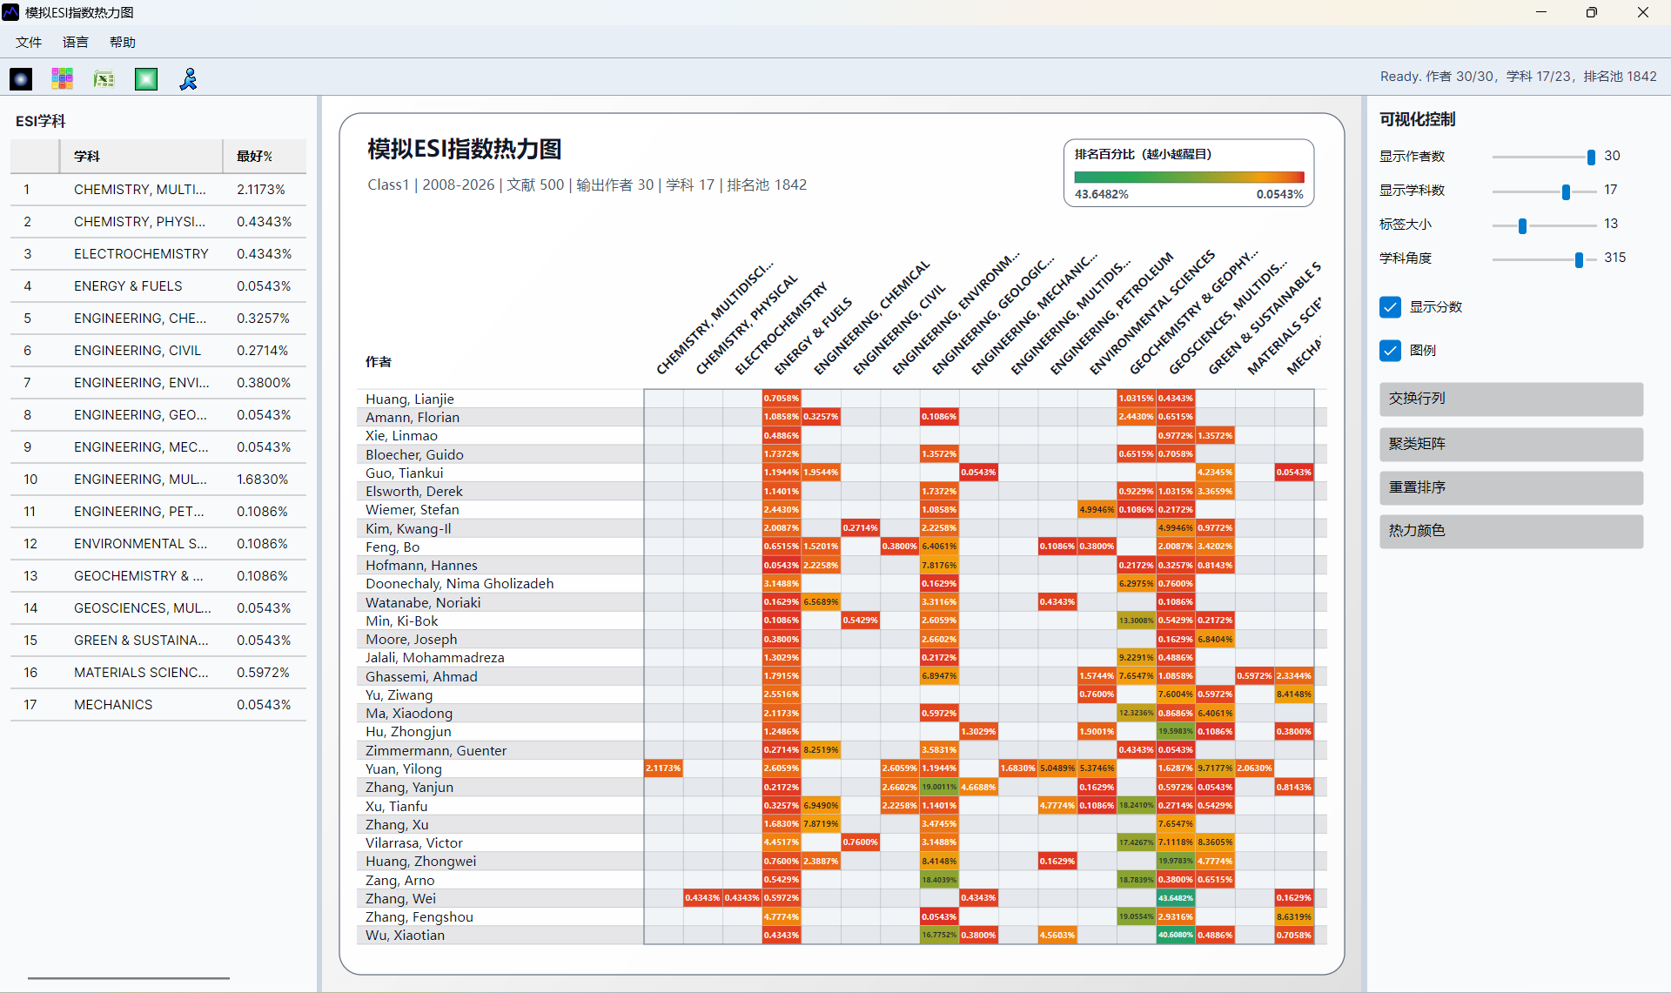Restore down the application window

tap(1591, 12)
